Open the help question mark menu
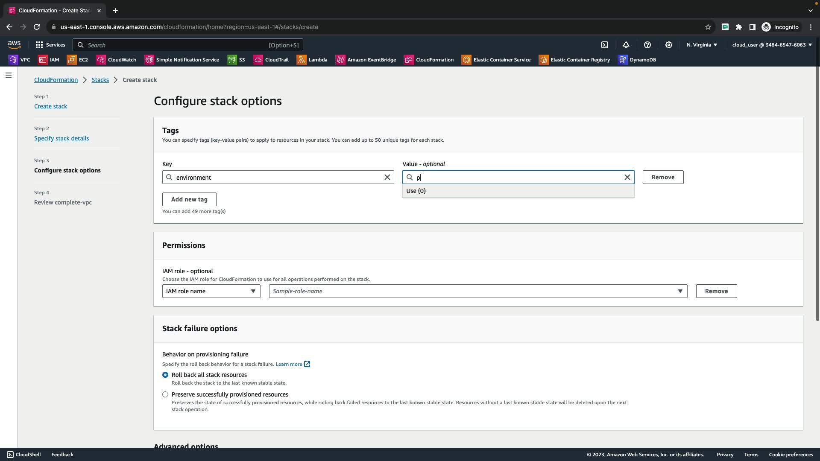This screenshot has height=461, width=820. tap(647, 45)
